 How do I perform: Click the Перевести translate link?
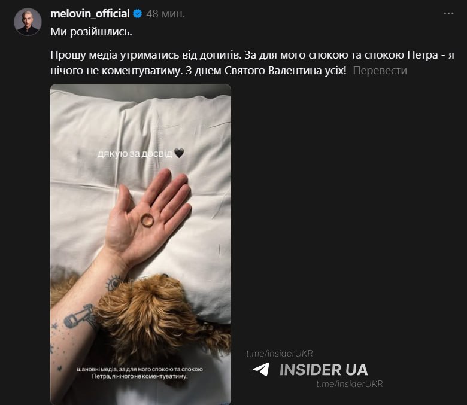tap(380, 71)
